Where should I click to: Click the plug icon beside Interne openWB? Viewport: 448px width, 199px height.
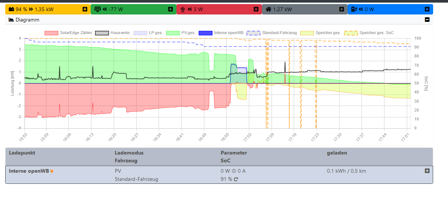coord(52,171)
